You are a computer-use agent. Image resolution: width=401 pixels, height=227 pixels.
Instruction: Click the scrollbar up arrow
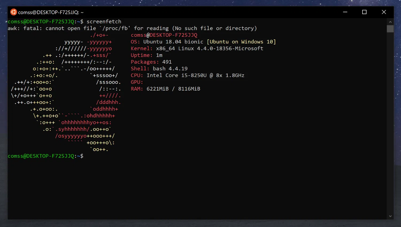click(390, 22)
